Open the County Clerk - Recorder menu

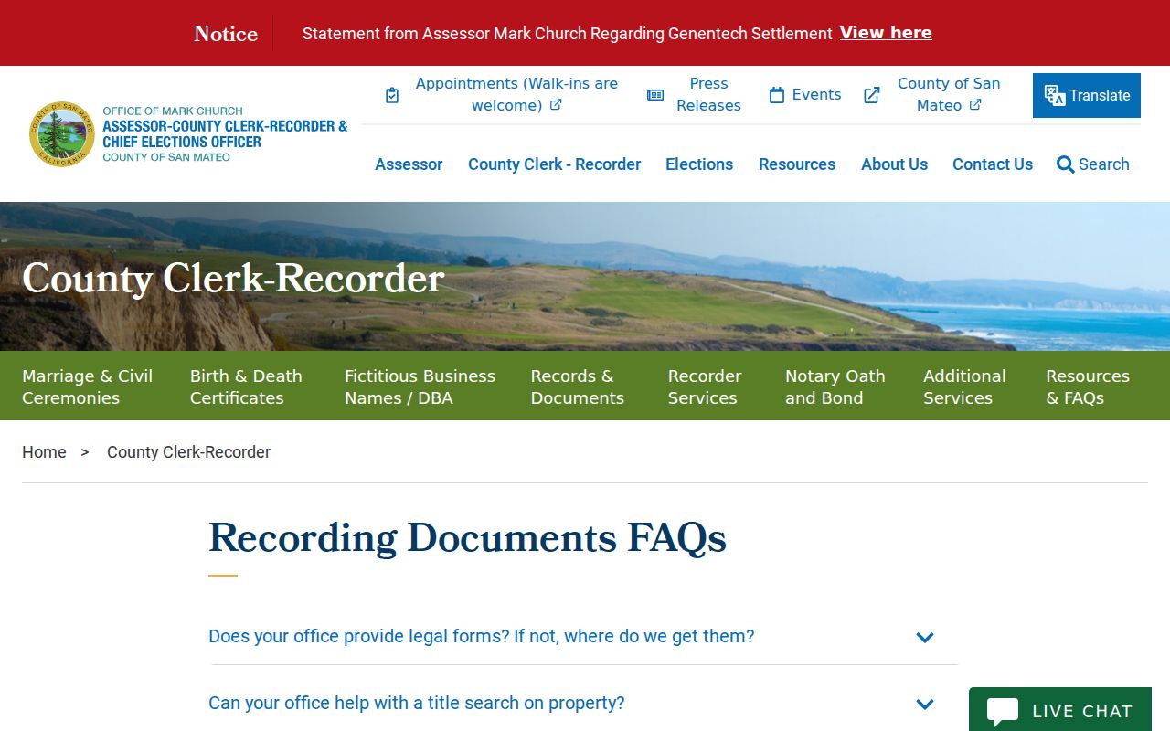click(x=554, y=164)
